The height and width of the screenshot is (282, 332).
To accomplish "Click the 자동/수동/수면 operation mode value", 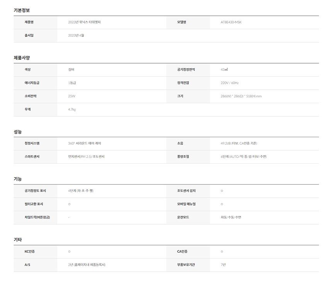I will (x=231, y=217).
